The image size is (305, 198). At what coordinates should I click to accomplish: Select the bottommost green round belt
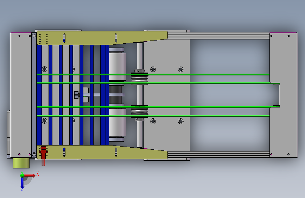tap(153, 116)
